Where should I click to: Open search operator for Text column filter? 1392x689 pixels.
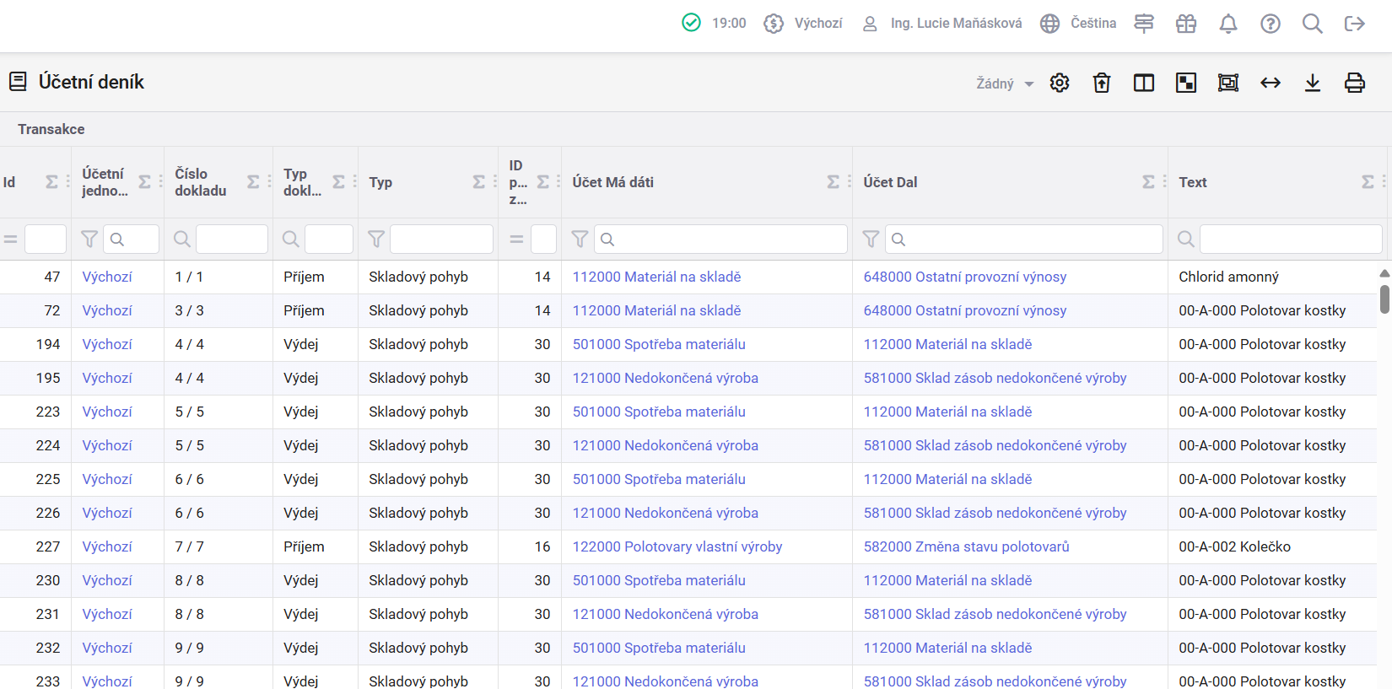[x=1185, y=240]
